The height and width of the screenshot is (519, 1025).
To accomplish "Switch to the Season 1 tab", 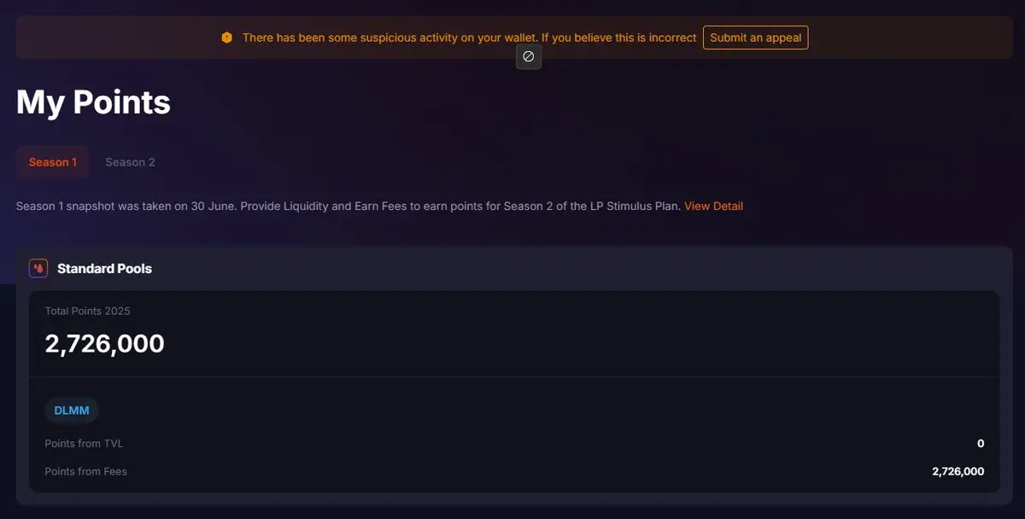I will (x=53, y=162).
